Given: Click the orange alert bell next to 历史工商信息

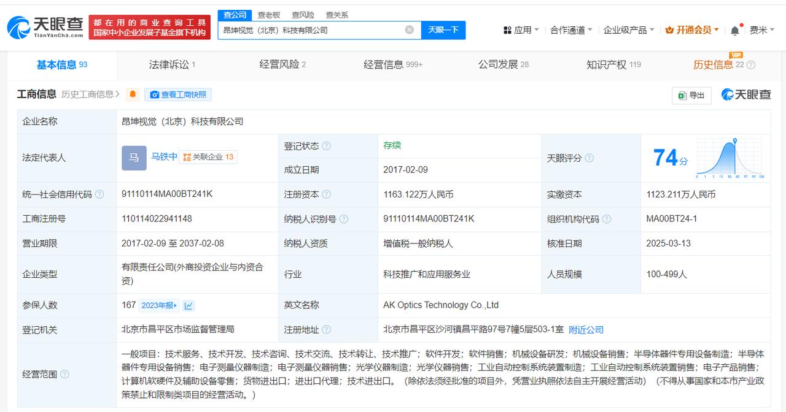Looking at the screenshot, I should pos(133,94).
